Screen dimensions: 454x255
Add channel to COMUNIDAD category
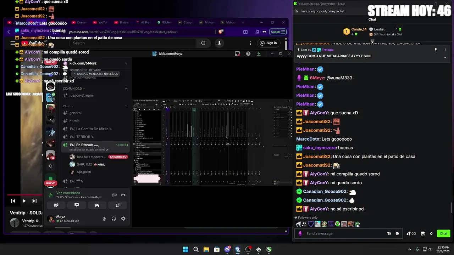(126, 89)
